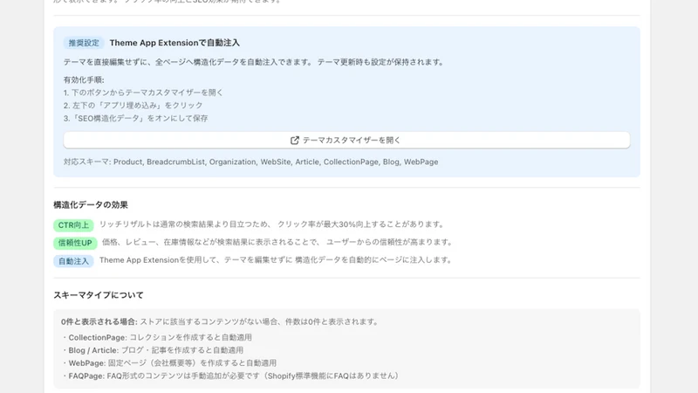
Task: Click step 1 下のボタンからテーマカスタマイザーを開く
Action: point(143,93)
